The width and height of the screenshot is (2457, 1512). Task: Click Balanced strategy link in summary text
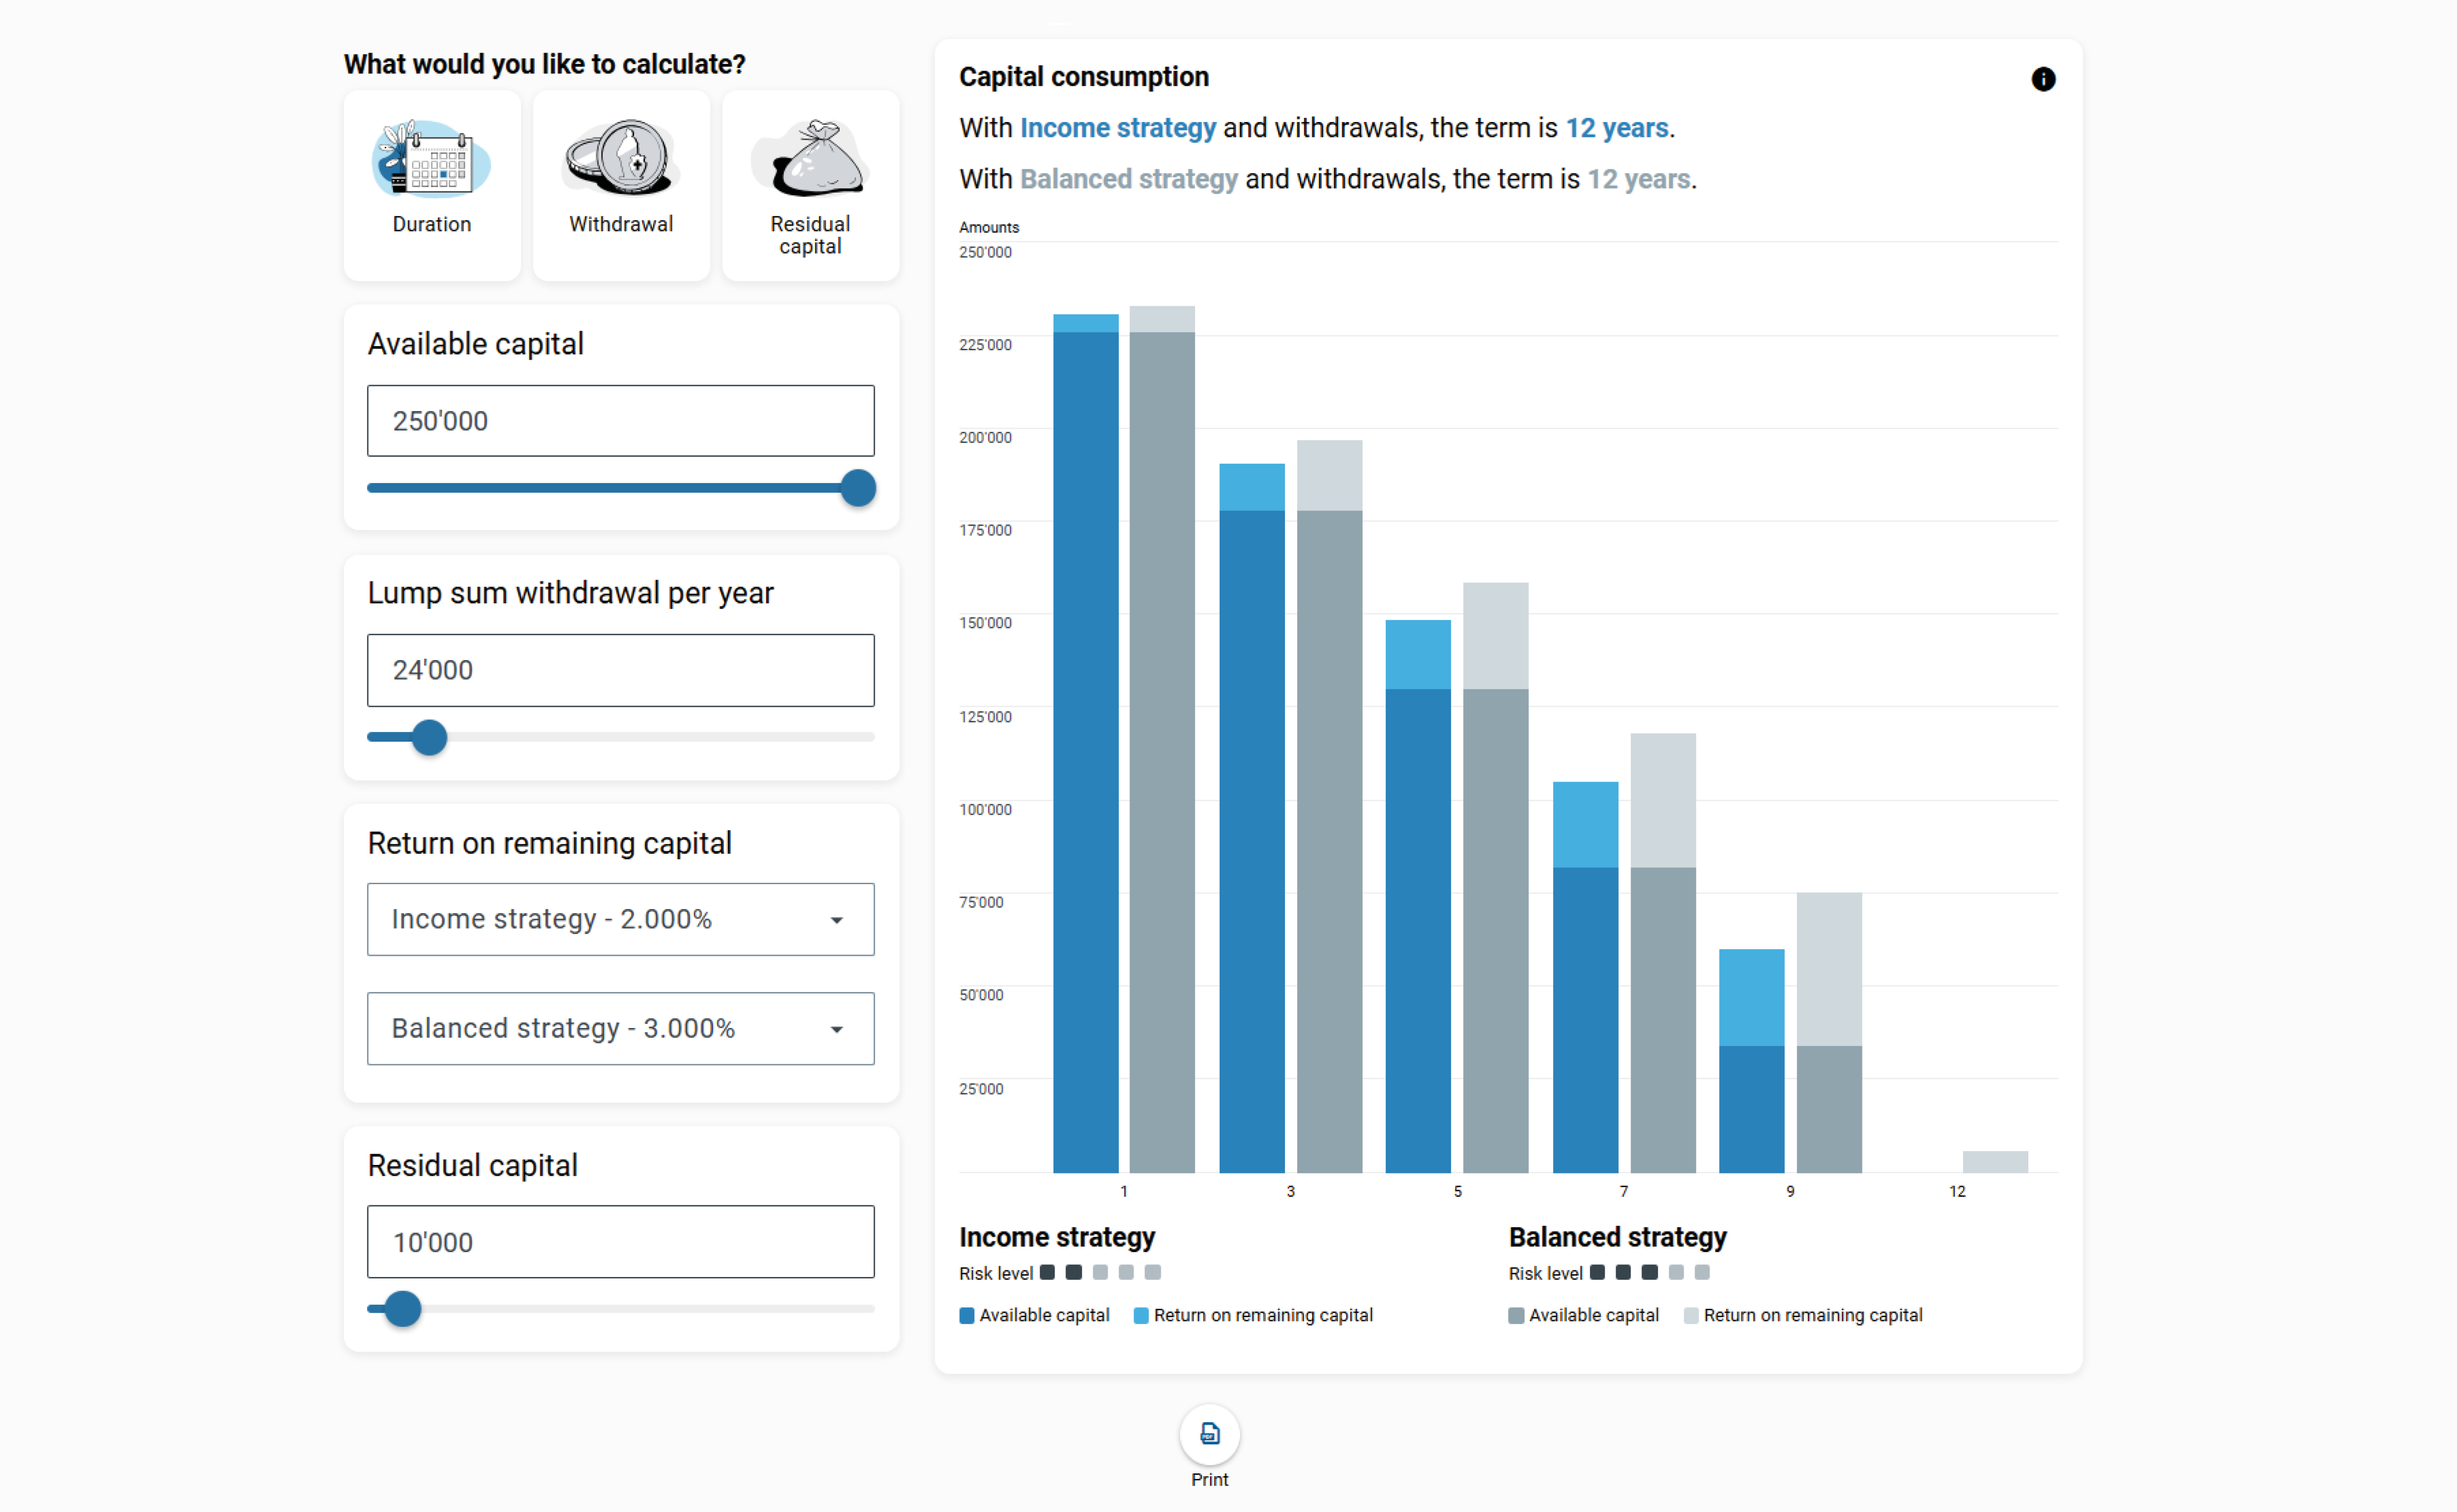[1128, 179]
